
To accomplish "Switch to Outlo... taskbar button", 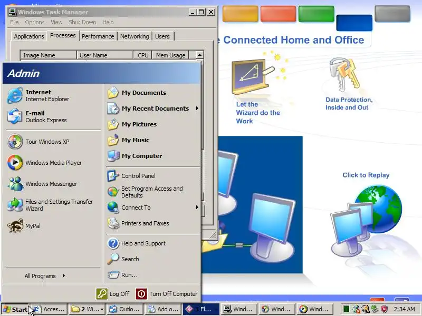I will pos(124,309).
